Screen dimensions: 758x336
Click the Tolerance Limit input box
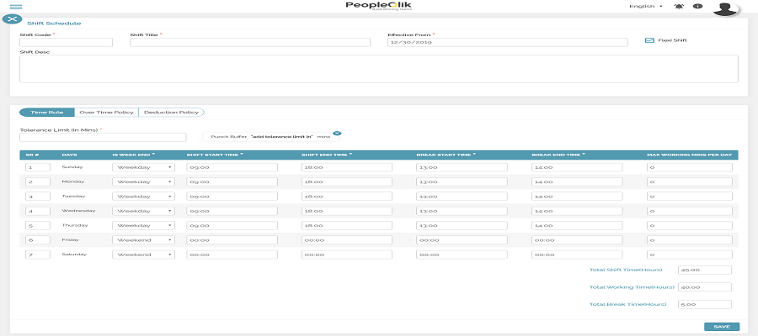(x=103, y=138)
